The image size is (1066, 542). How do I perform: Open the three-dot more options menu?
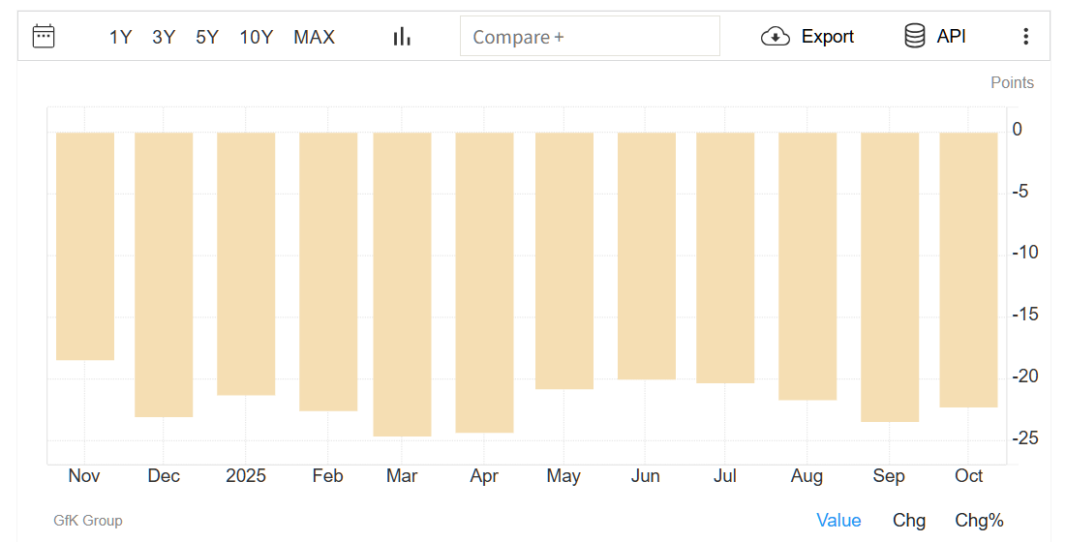click(1026, 37)
